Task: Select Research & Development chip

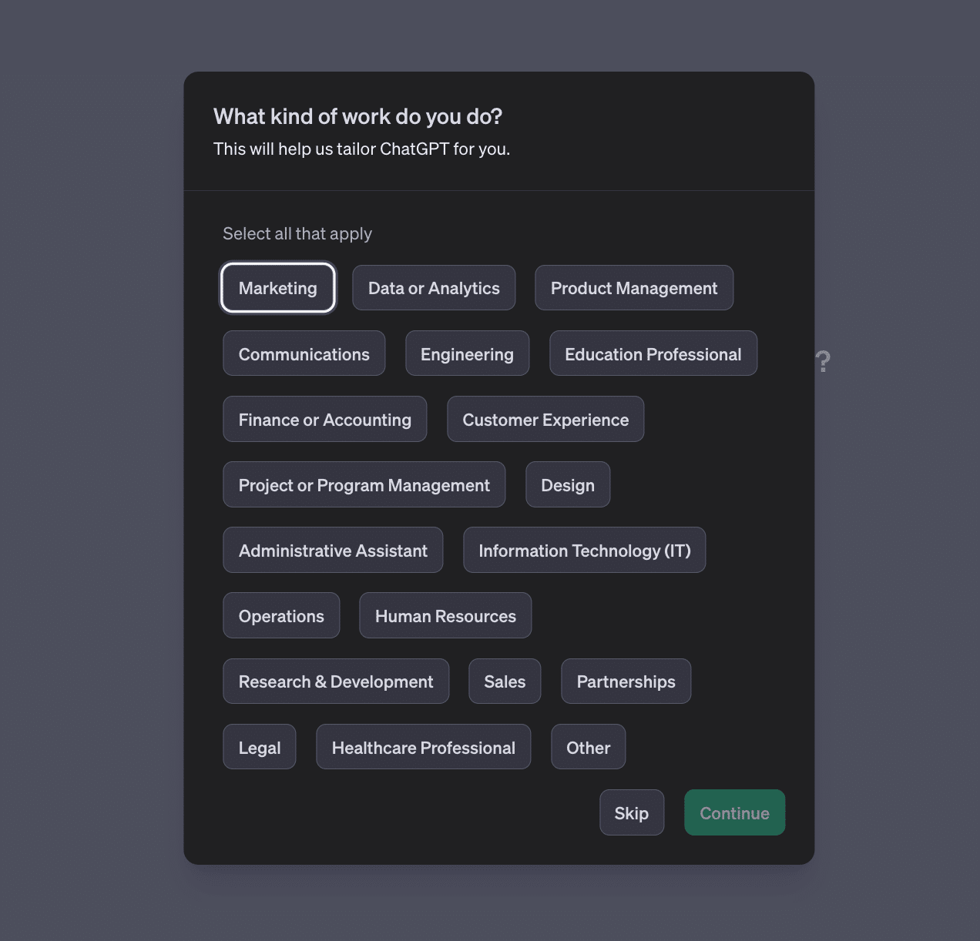Action: [x=336, y=681]
